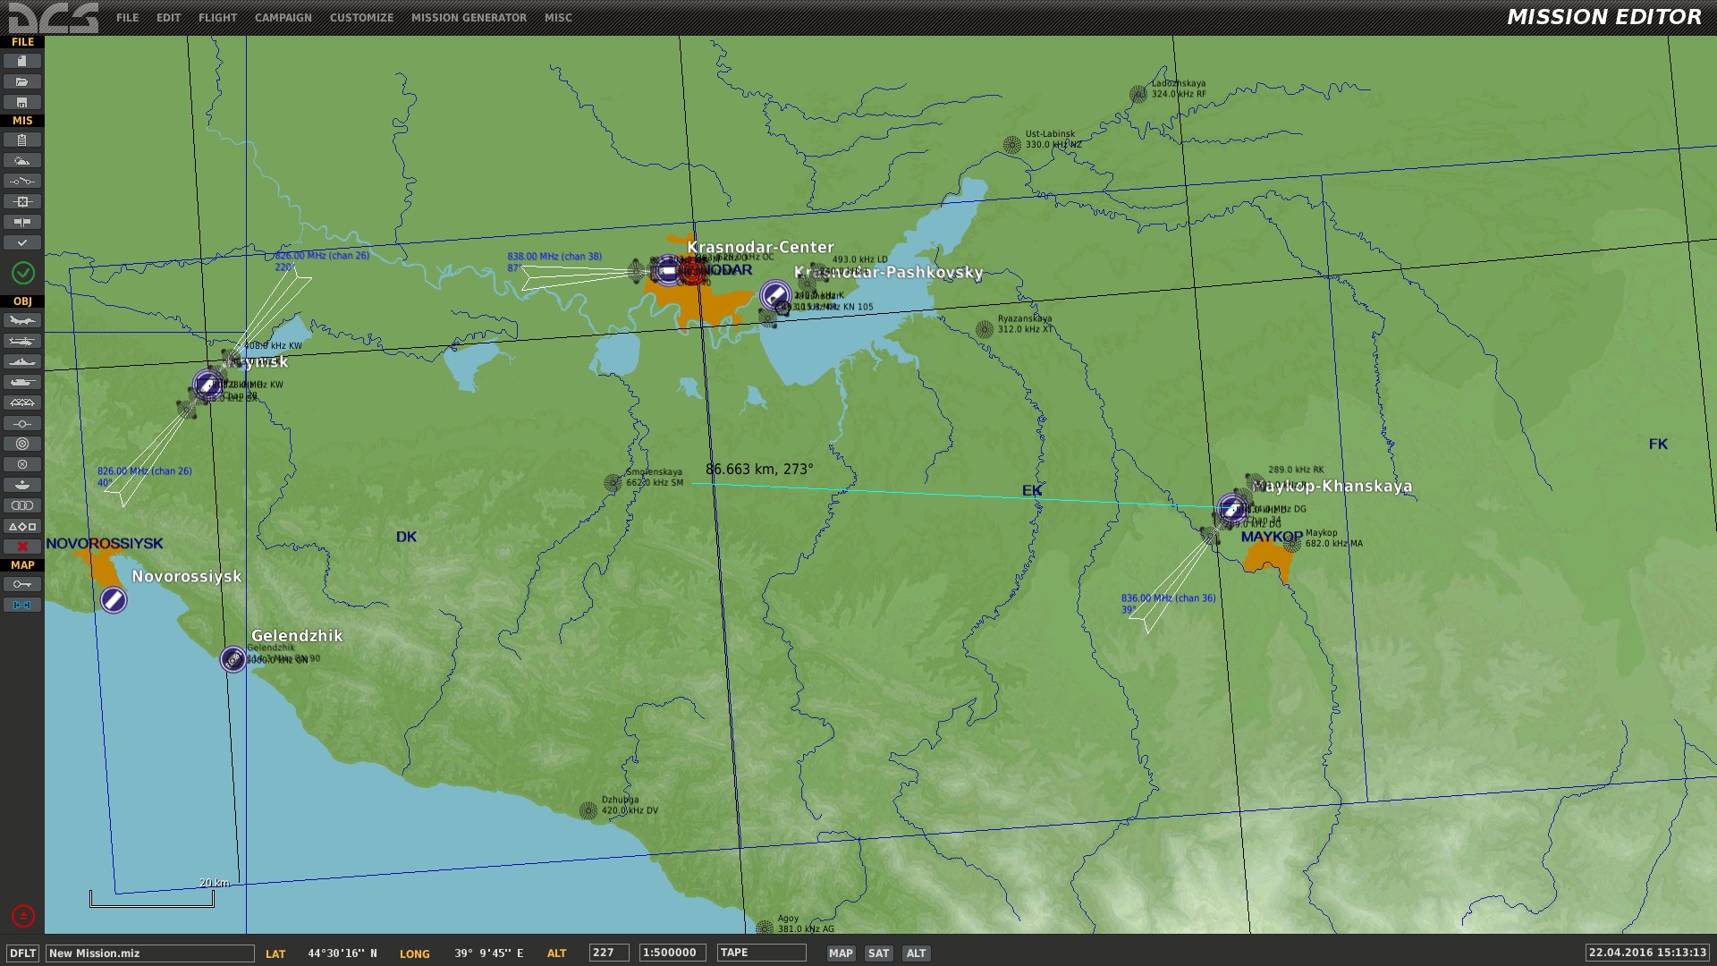Click the open mission folder icon
This screenshot has width=1717, height=966.
[x=22, y=81]
